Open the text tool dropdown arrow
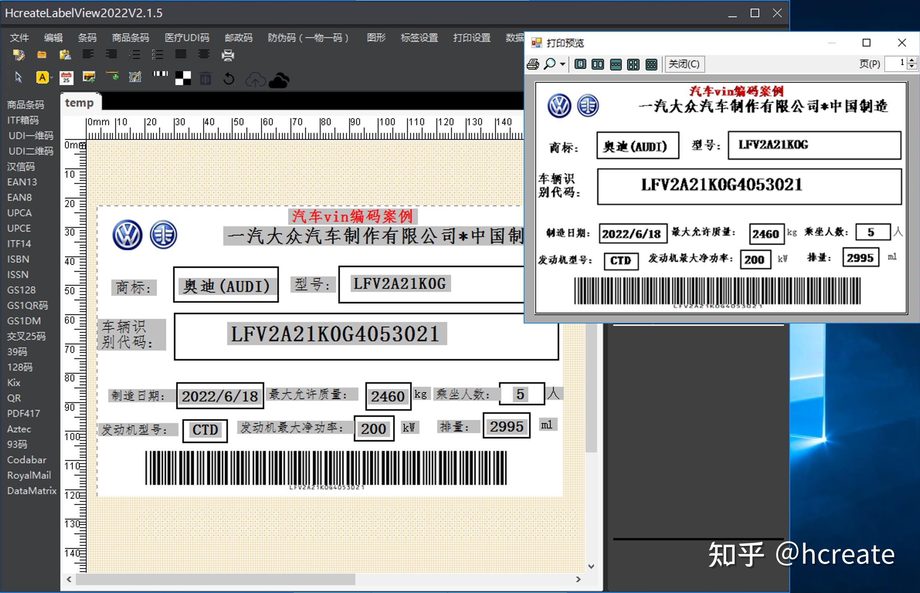Image resolution: width=920 pixels, height=593 pixels. pyautogui.click(x=51, y=78)
